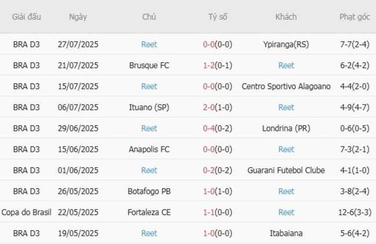376x244 pixels.
Task: Select the Tỷ số column header
Action: [218, 17]
